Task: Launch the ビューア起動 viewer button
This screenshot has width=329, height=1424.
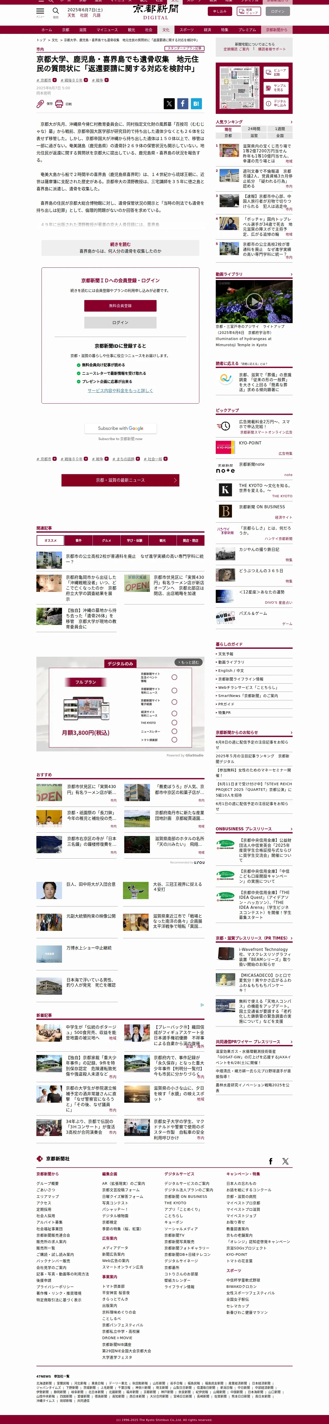Action: click(275, 72)
